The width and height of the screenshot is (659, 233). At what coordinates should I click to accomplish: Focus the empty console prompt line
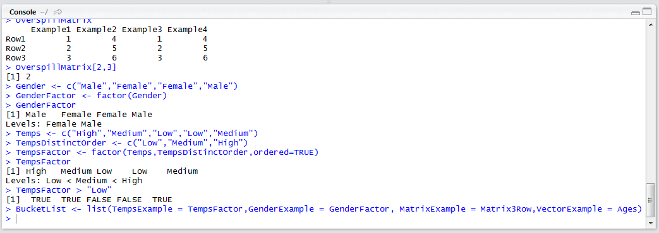(323, 219)
